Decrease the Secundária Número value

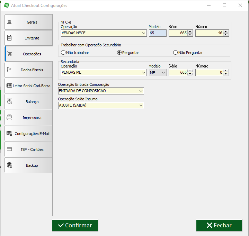(226, 74)
